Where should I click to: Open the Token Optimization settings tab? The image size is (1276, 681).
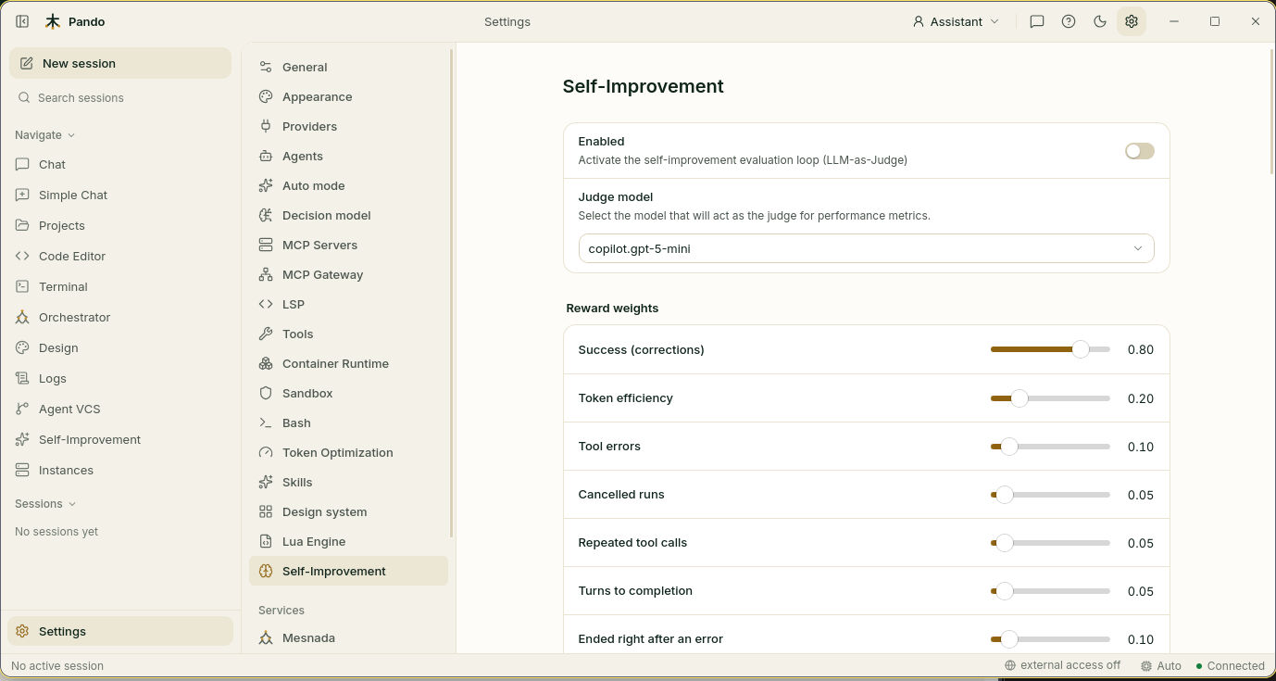pyautogui.click(x=348, y=452)
